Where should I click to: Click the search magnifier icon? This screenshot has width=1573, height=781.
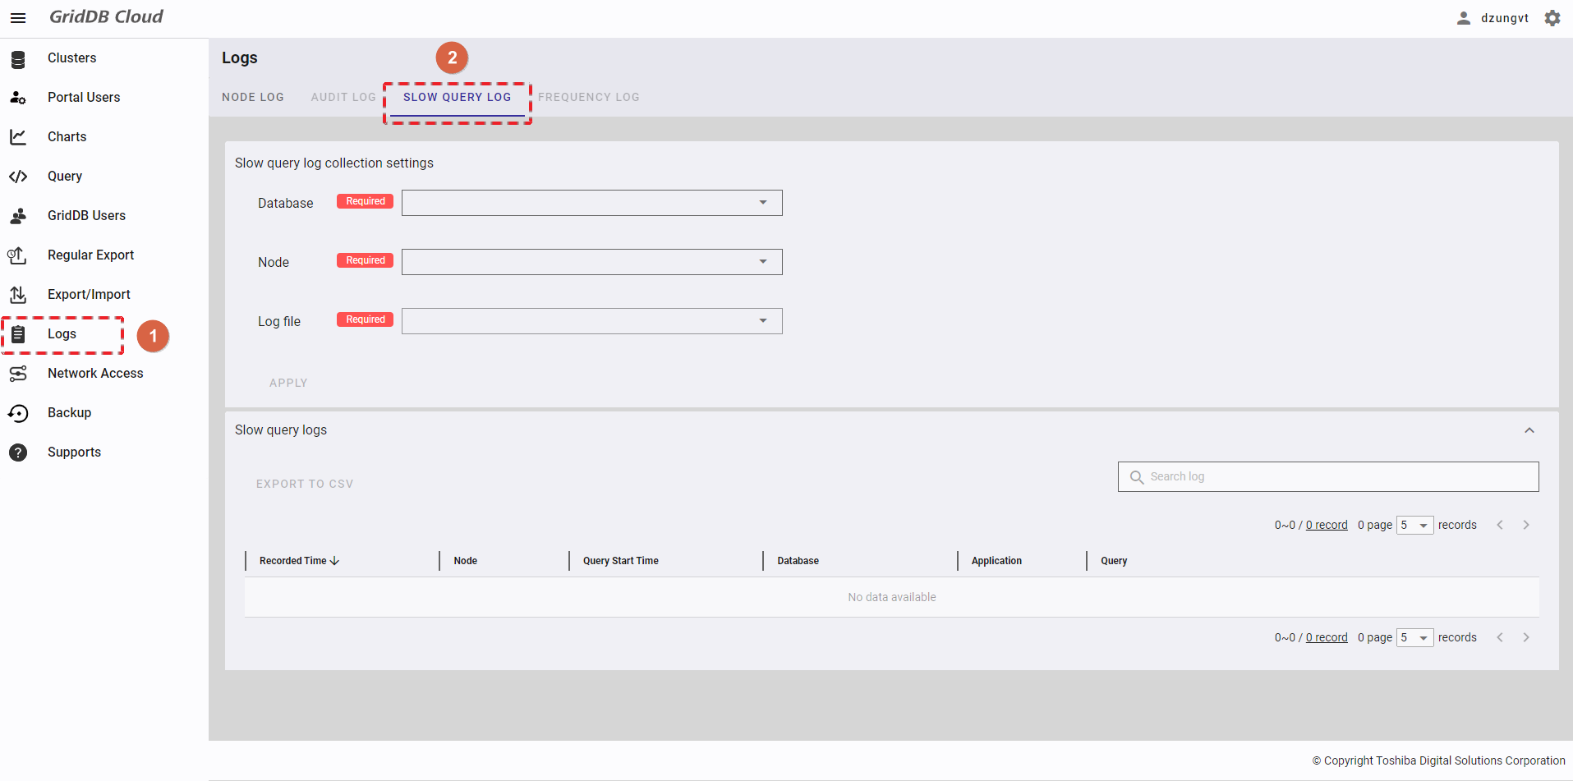[x=1137, y=477]
